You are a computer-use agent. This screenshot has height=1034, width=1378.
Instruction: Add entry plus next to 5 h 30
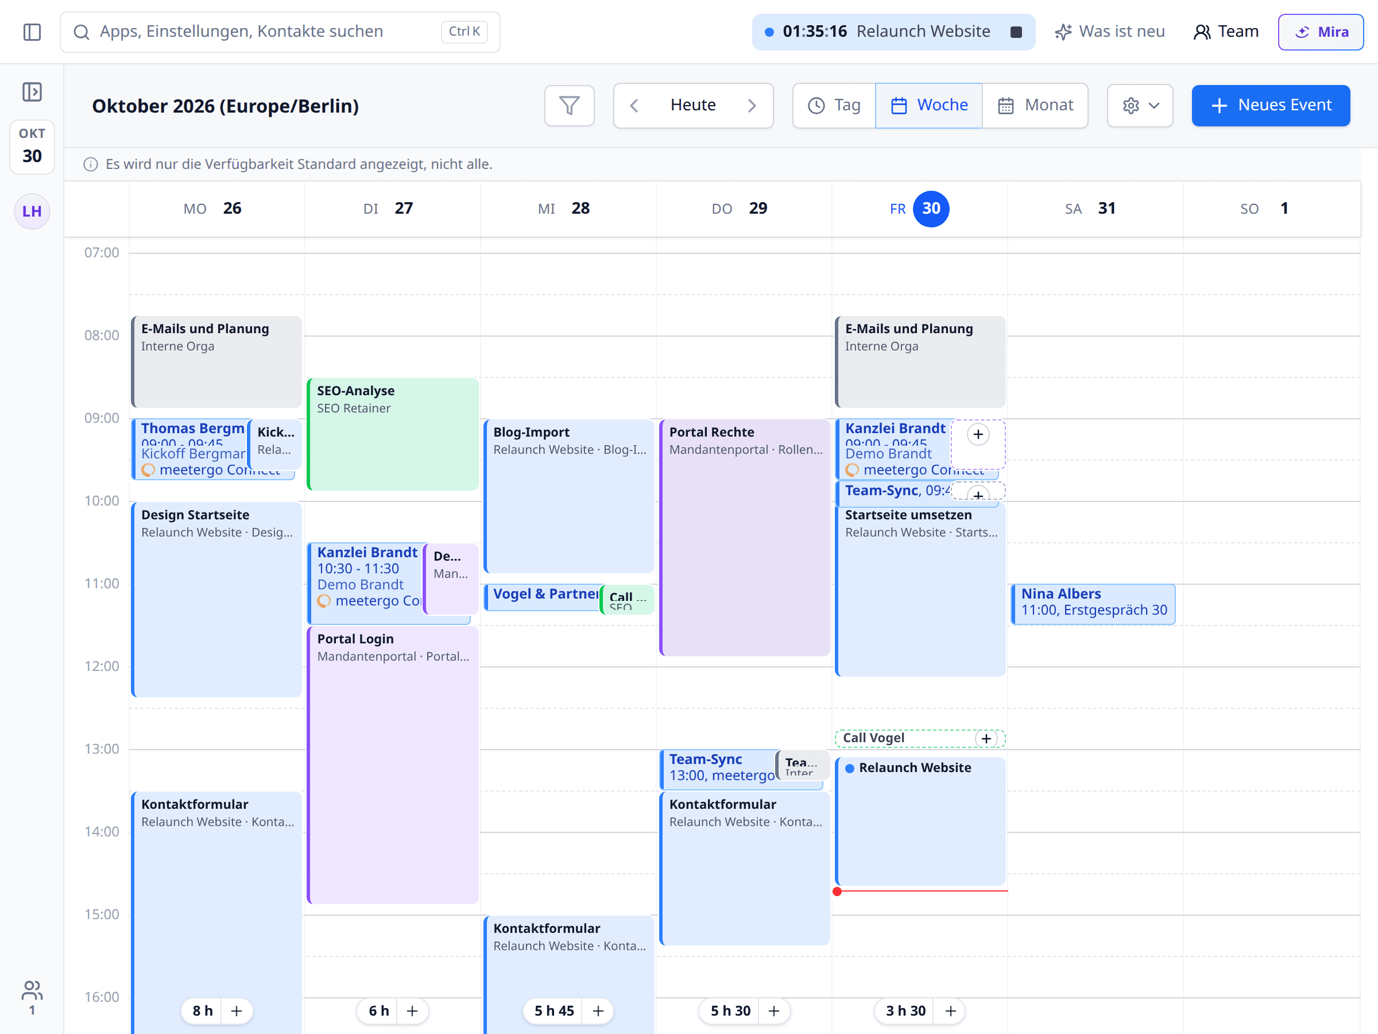[x=774, y=1011]
